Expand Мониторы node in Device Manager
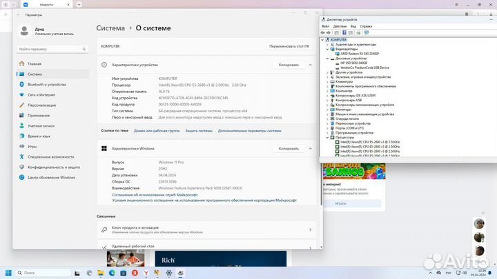This screenshot has height=279, width=497. [x=327, y=110]
